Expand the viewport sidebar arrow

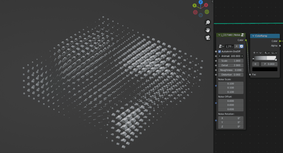pos(212,1)
